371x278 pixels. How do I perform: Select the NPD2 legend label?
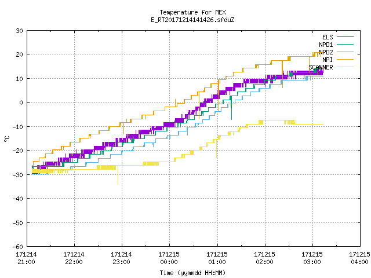(326, 52)
